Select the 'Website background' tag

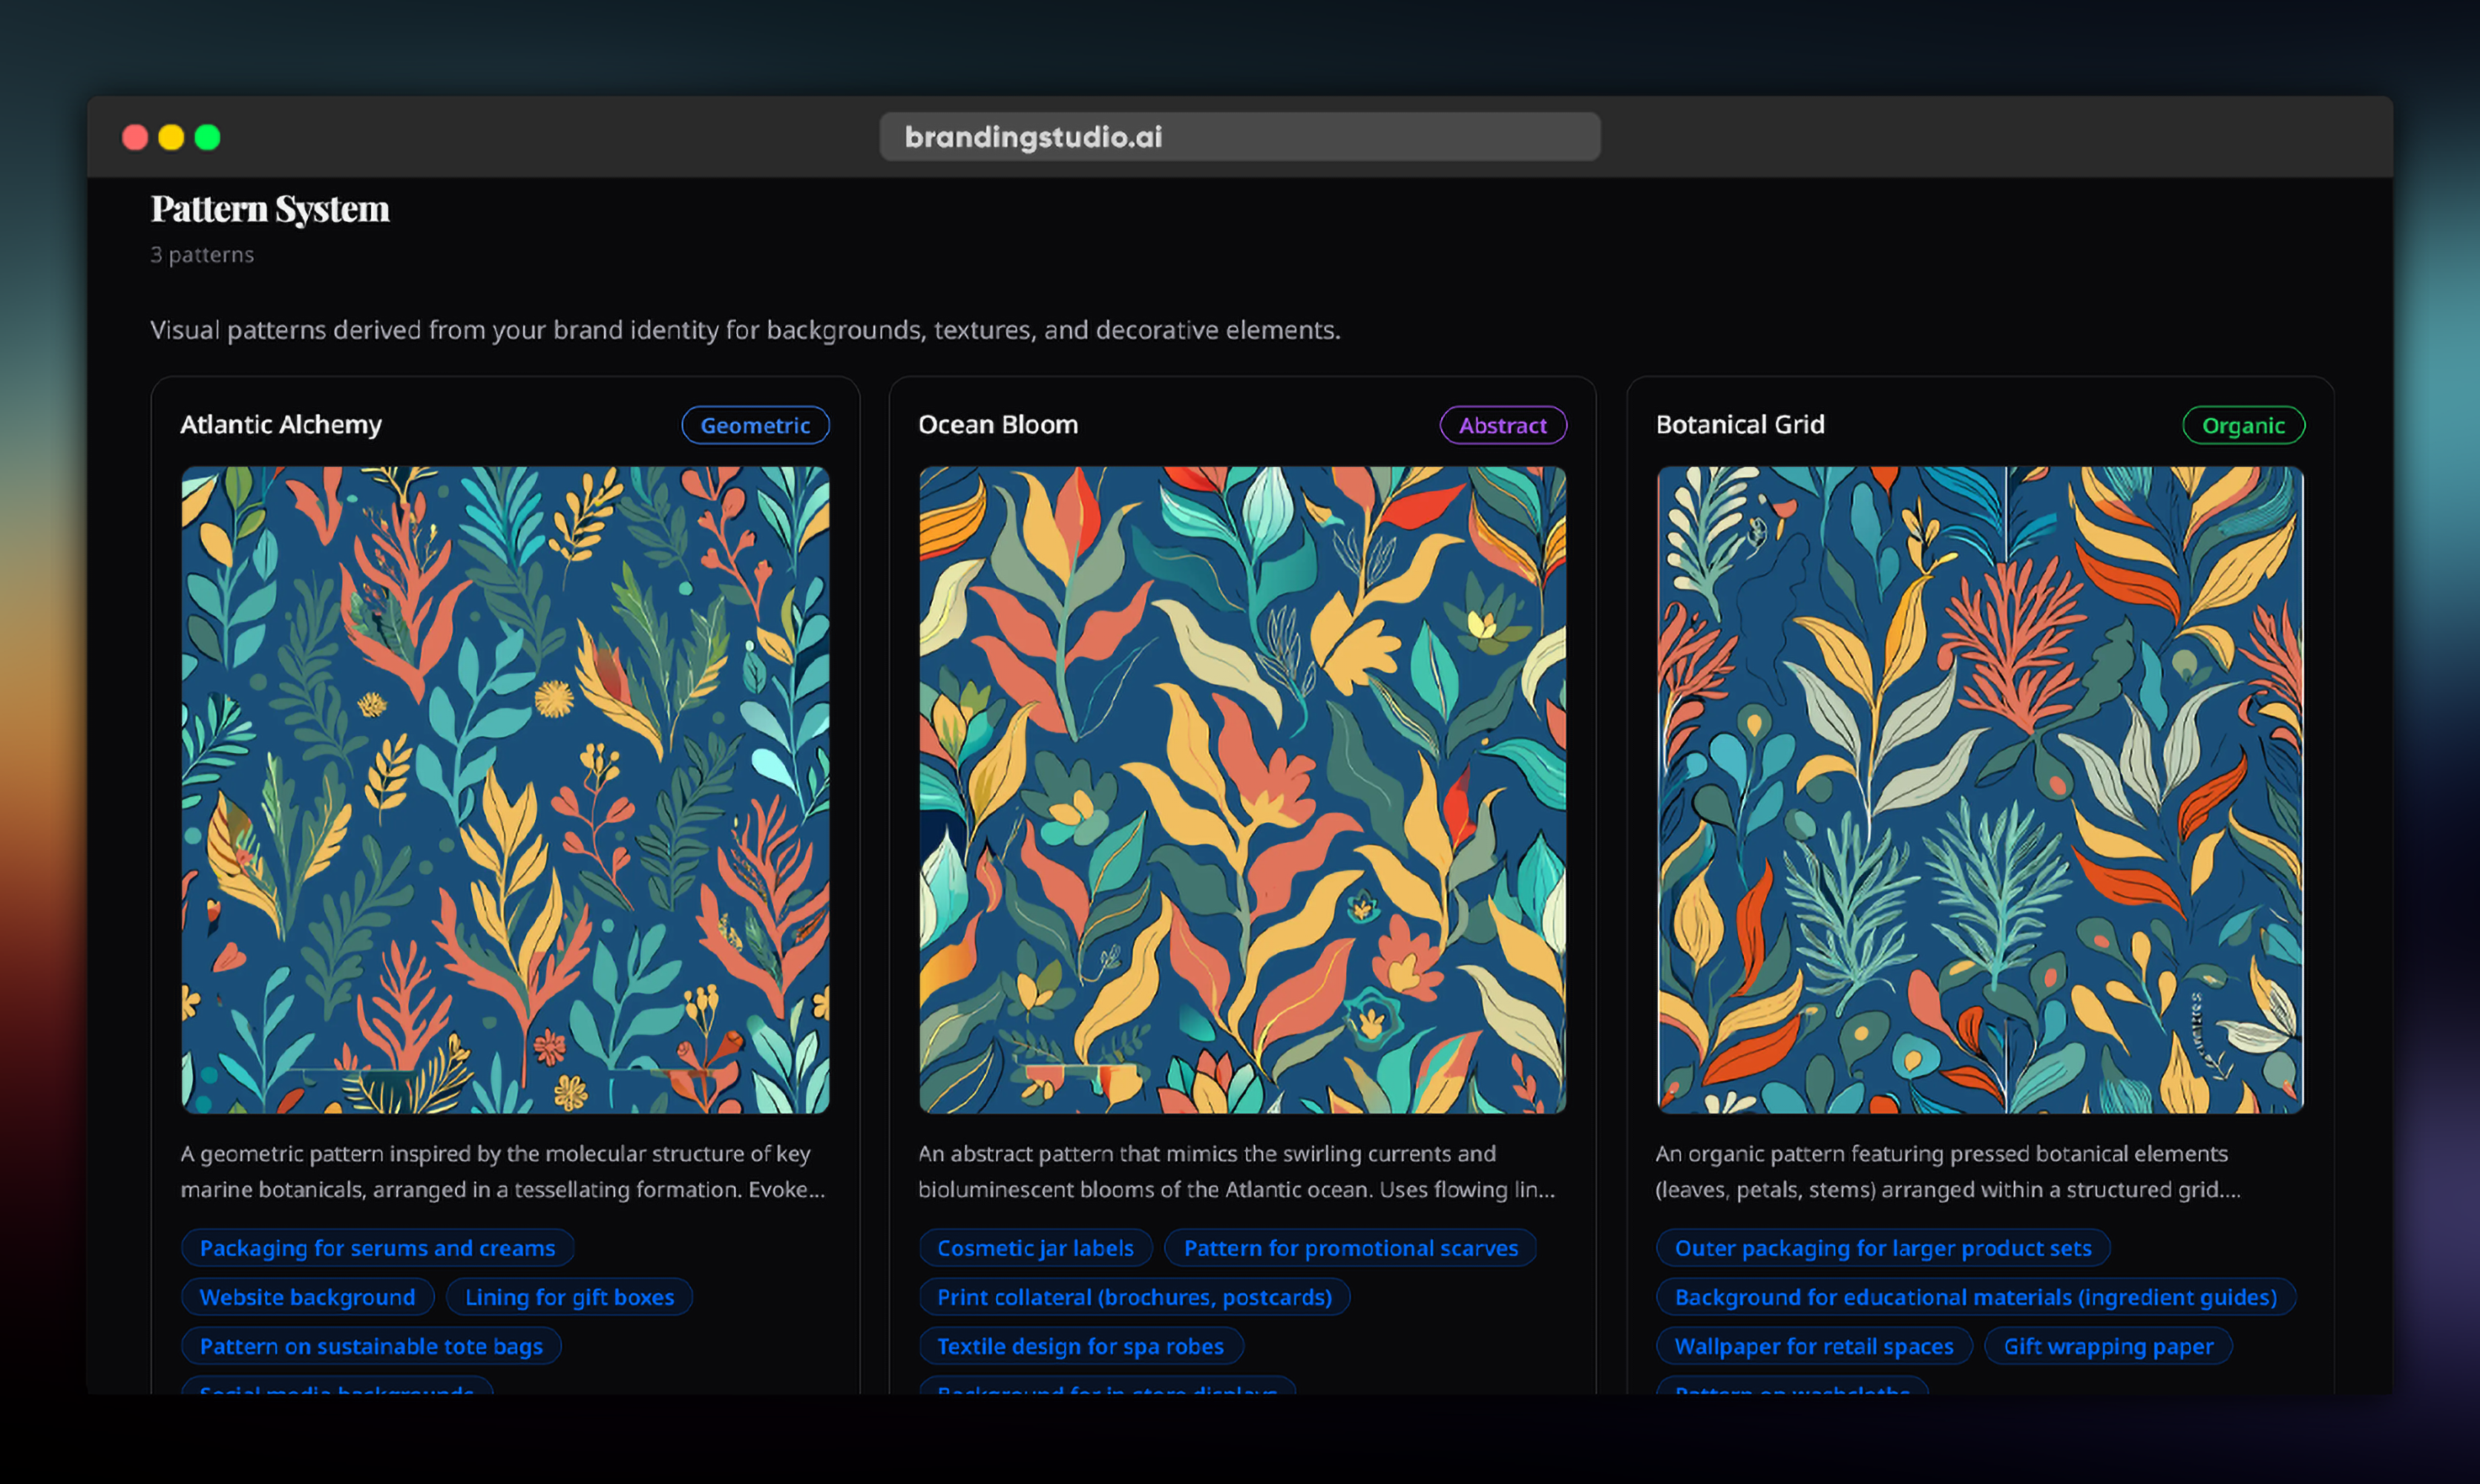point(307,1297)
